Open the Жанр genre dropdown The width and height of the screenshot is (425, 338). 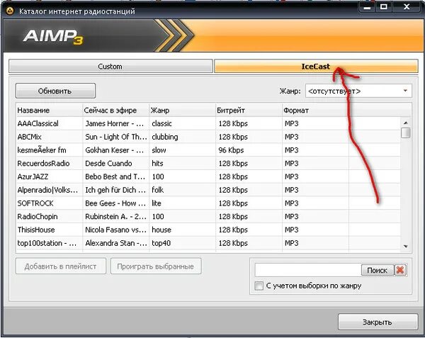[x=358, y=91]
